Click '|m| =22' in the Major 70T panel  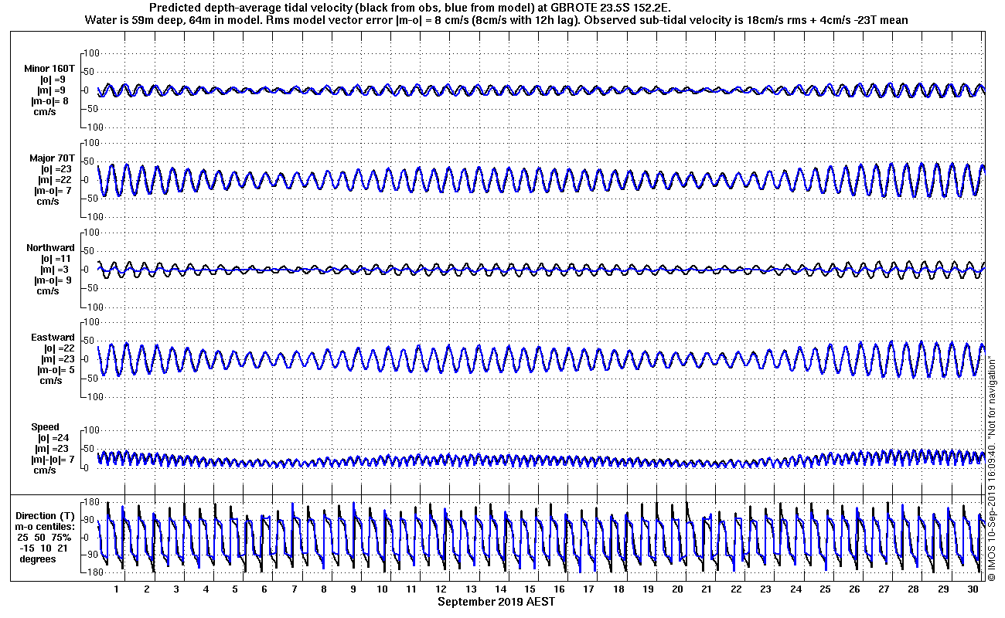[54, 179]
